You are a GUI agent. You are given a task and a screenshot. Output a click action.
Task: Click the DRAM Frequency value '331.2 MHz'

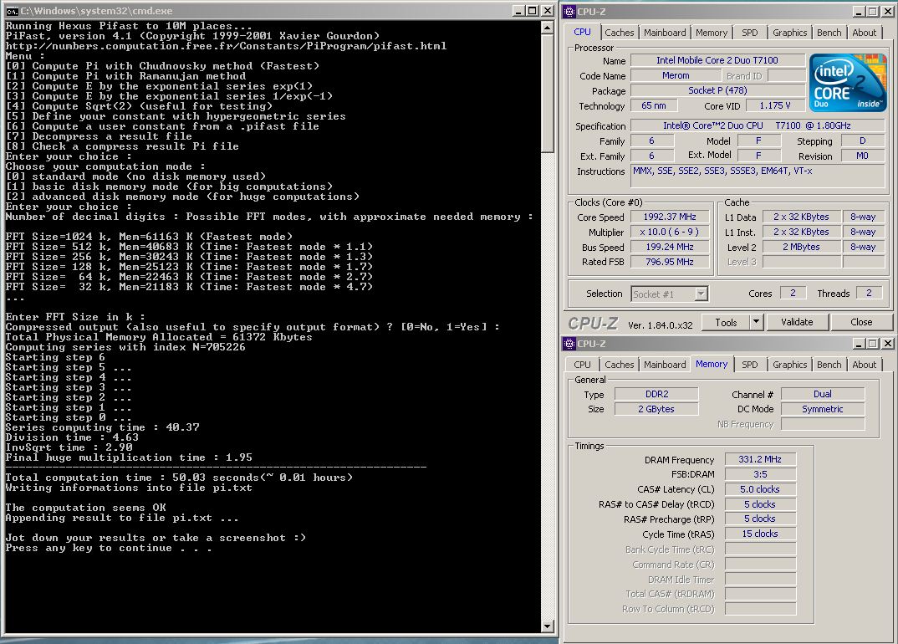click(760, 459)
